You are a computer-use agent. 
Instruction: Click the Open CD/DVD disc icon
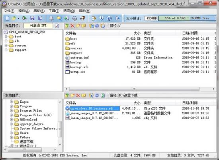pos(25,18)
